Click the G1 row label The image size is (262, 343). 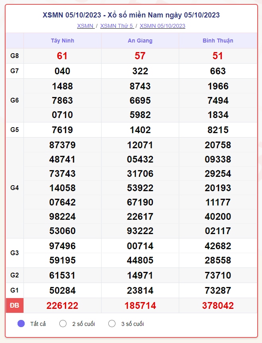[x=14, y=290]
